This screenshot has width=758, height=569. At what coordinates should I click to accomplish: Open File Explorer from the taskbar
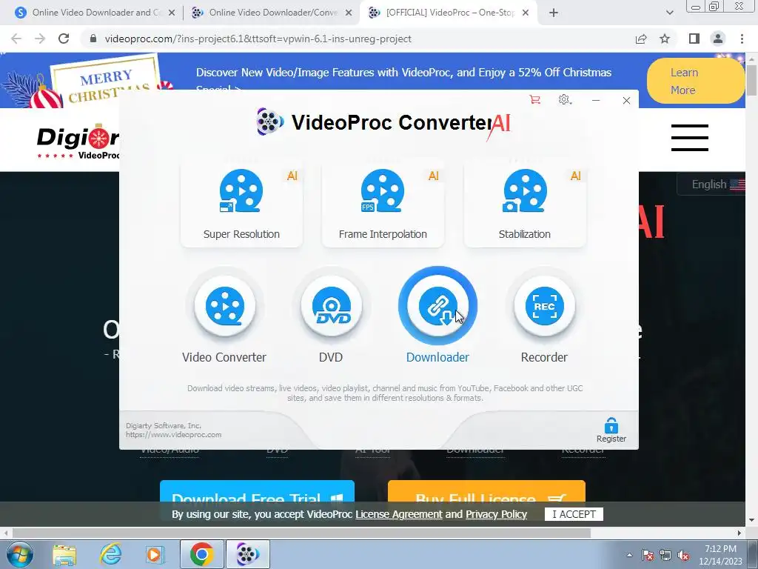point(64,555)
